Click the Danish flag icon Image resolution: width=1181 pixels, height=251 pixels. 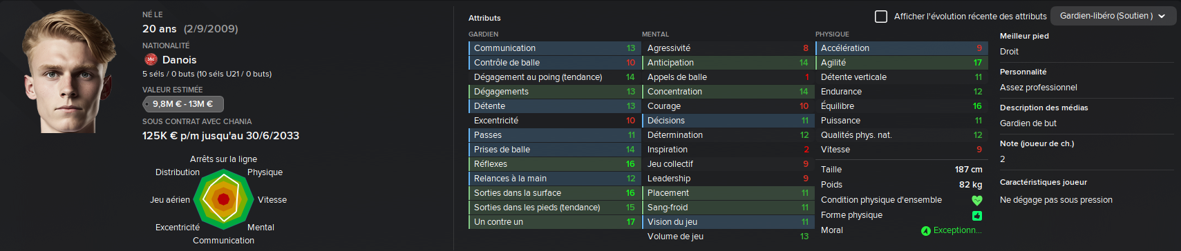click(151, 60)
